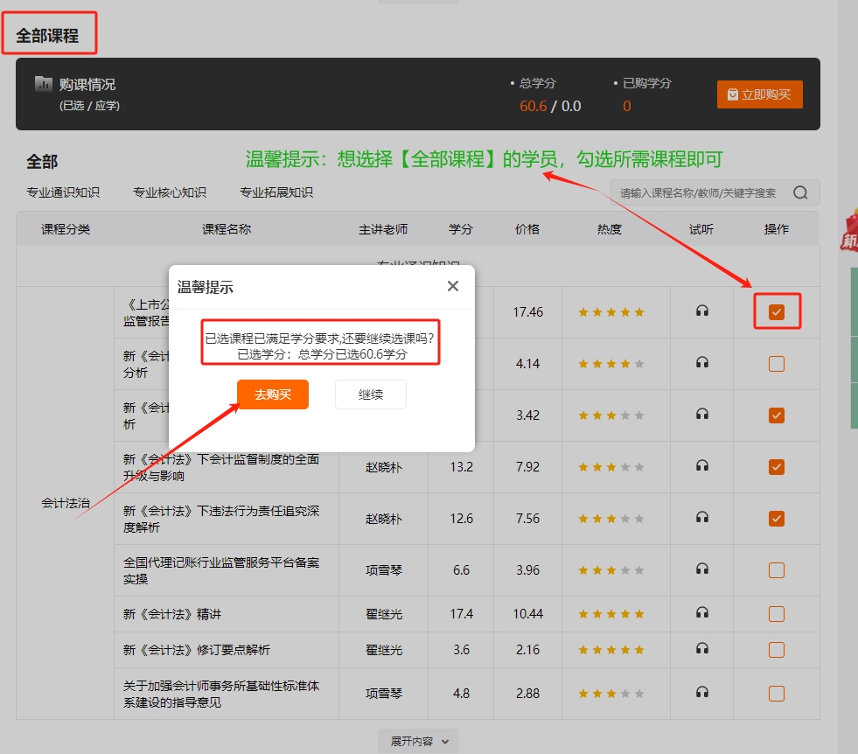Click the cart icon on 立即购买 button
858x754 pixels.
pyautogui.click(x=733, y=94)
